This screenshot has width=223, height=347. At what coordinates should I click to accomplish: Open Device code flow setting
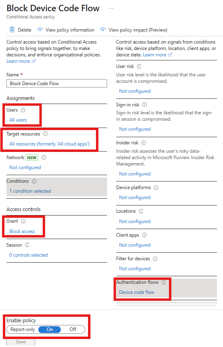[x=137, y=292]
